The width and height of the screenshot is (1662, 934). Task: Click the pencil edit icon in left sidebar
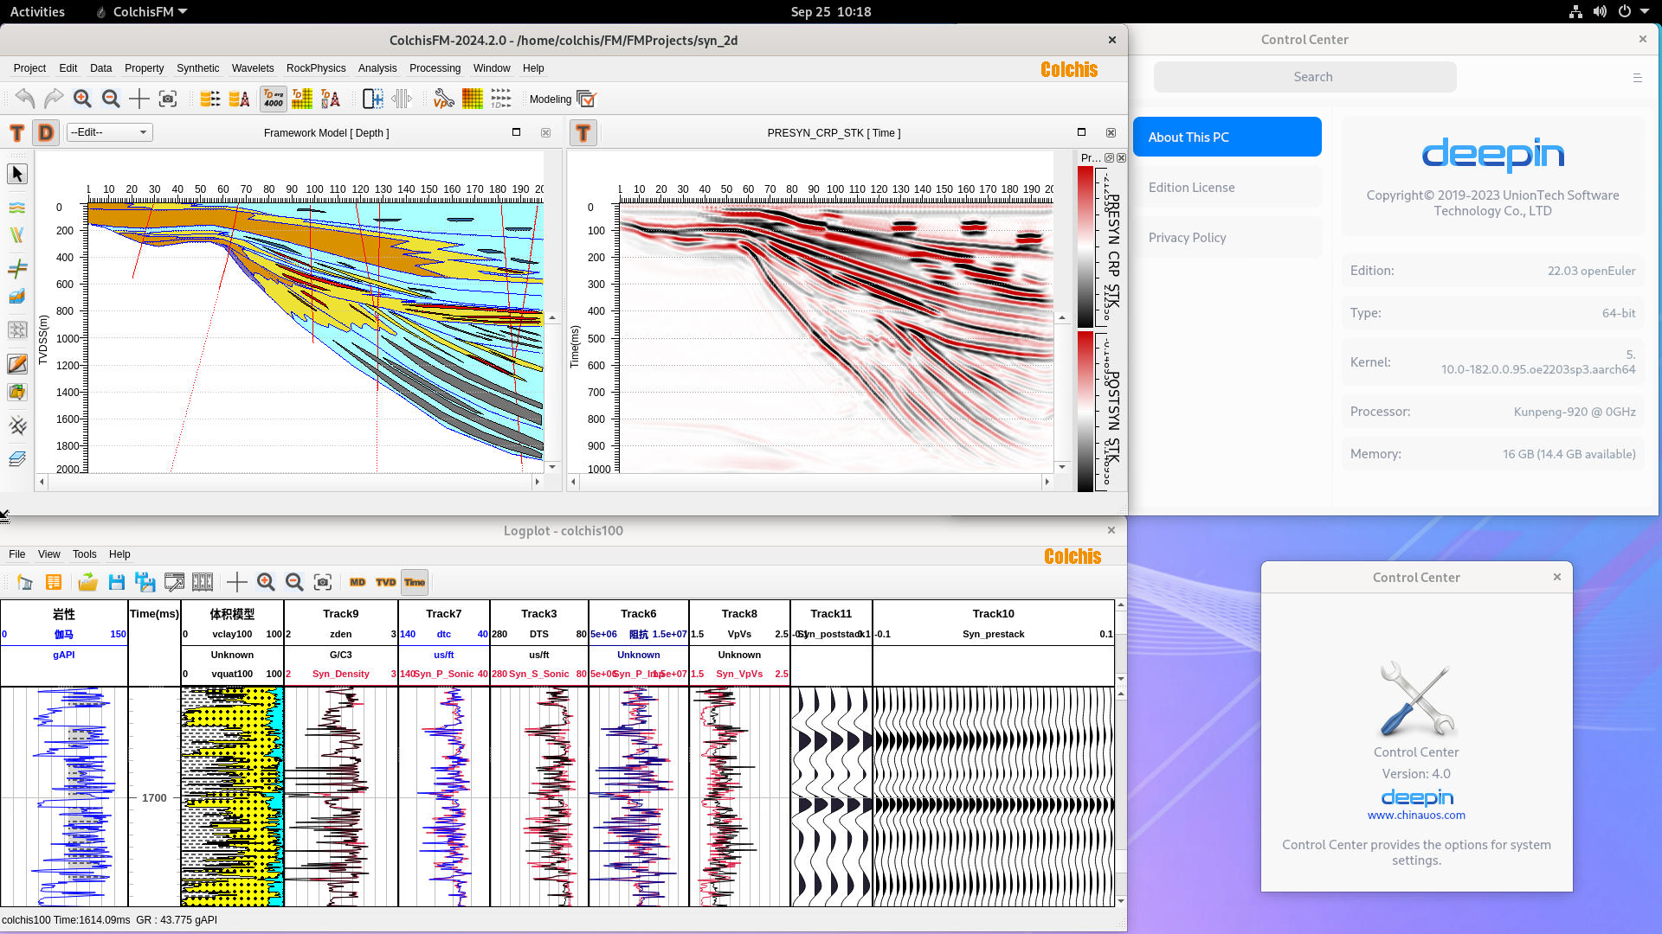pyautogui.click(x=17, y=364)
